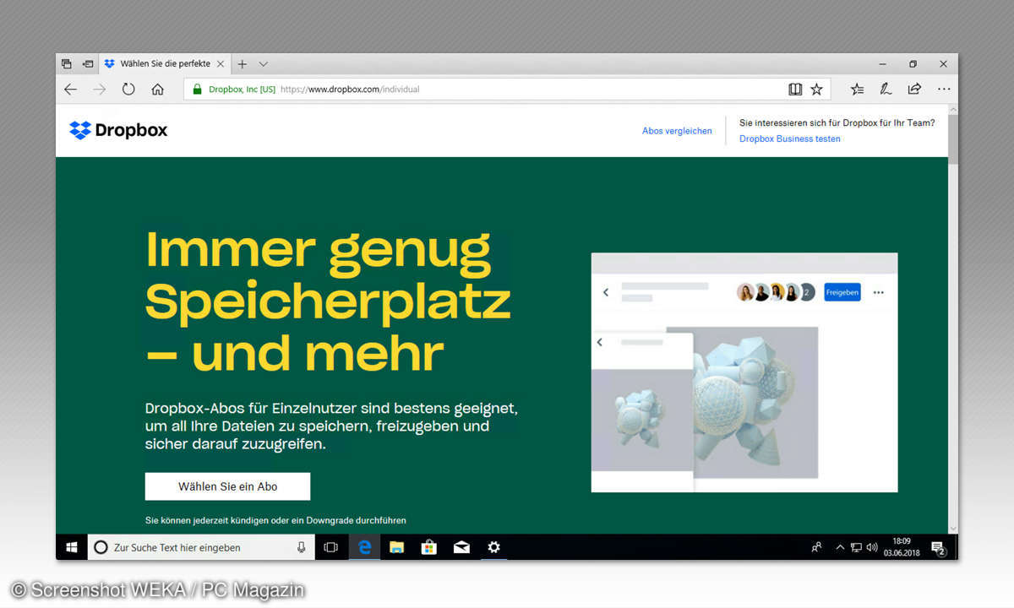Click the Add notes pen icon
1014x608 pixels.
click(x=886, y=89)
